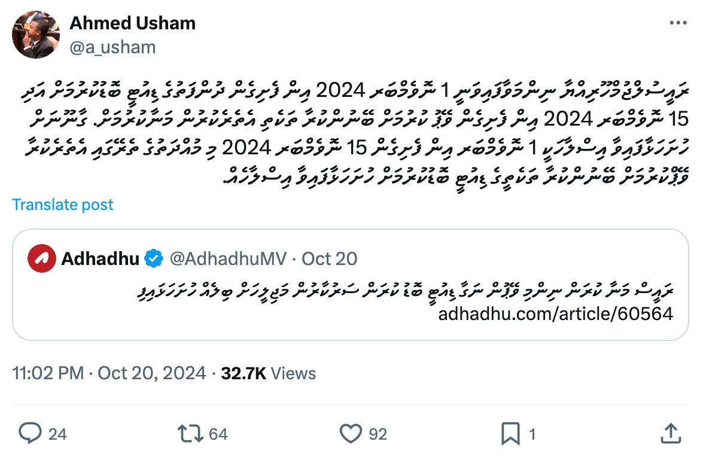Open the share post icon
The width and height of the screenshot is (706, 457).
pos(671,433)
